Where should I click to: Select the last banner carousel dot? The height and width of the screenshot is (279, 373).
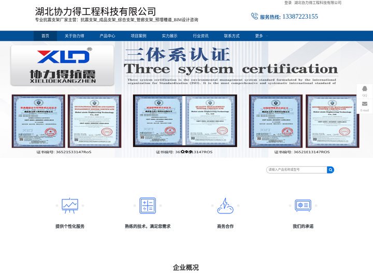(x=191, y=151)
